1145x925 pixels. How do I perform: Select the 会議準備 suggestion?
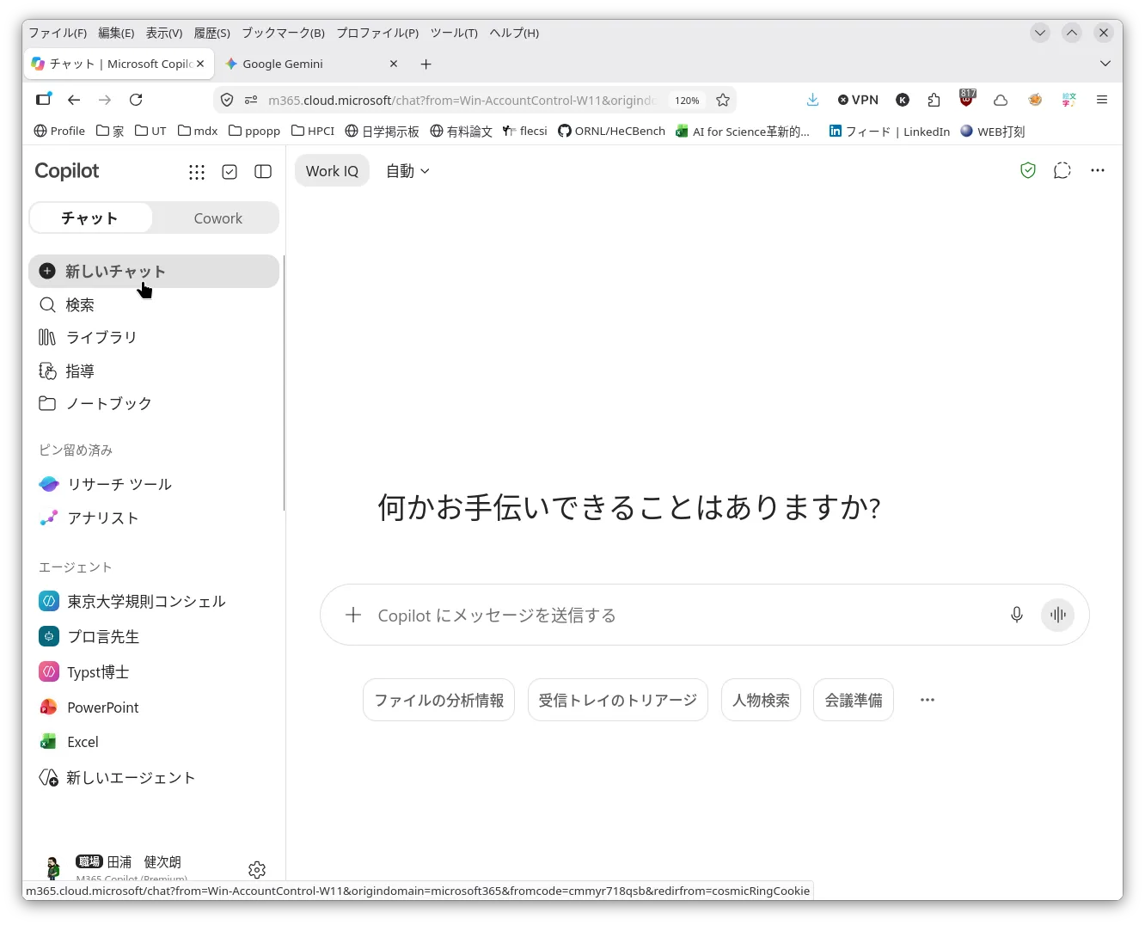[854, 700]
